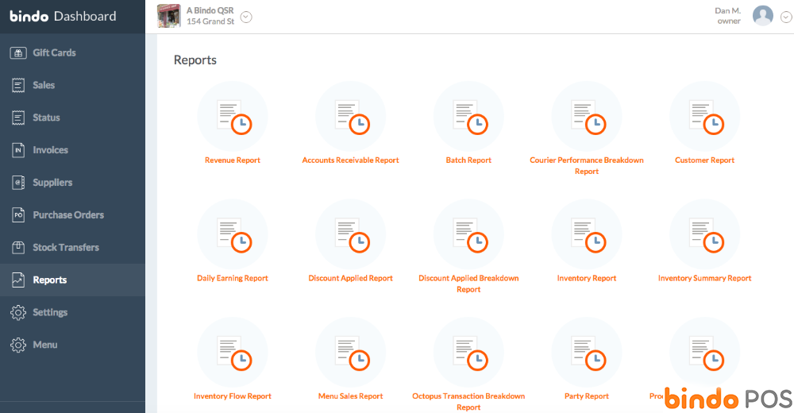The height and width of the screenshot is (413, 794).
Task: Expand the store selector dropdown arrow
Action: [246, 17]
